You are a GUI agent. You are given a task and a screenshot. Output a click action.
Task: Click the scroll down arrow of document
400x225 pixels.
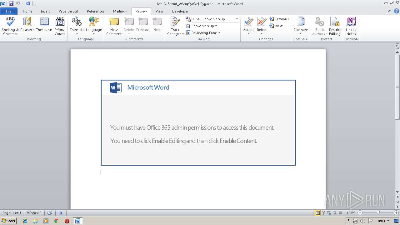[x=397, y=192]
